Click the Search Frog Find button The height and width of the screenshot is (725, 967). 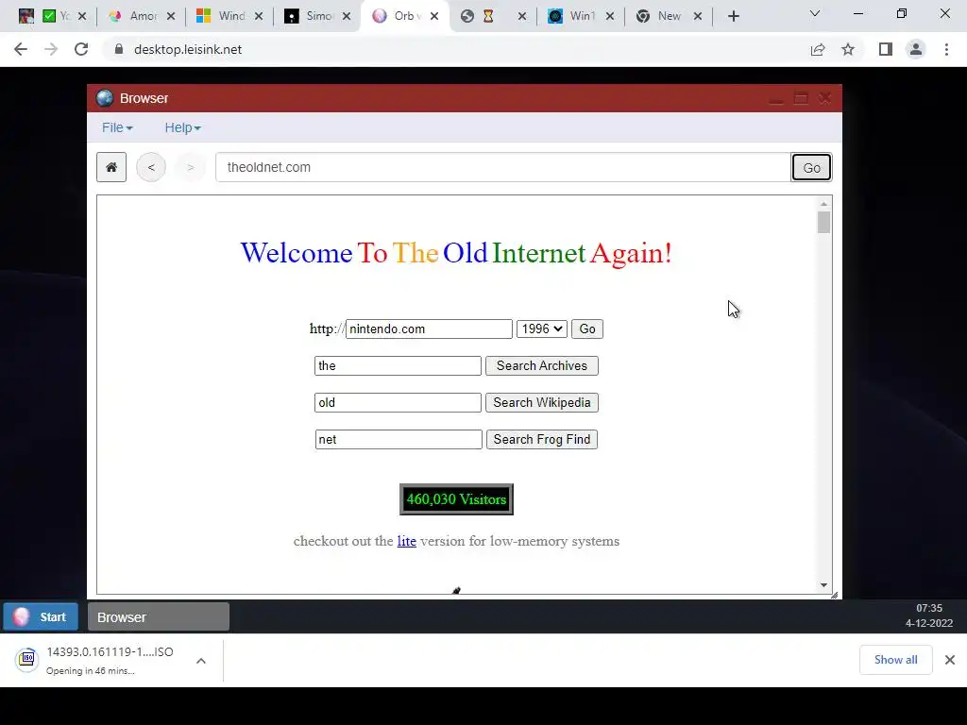541,440
